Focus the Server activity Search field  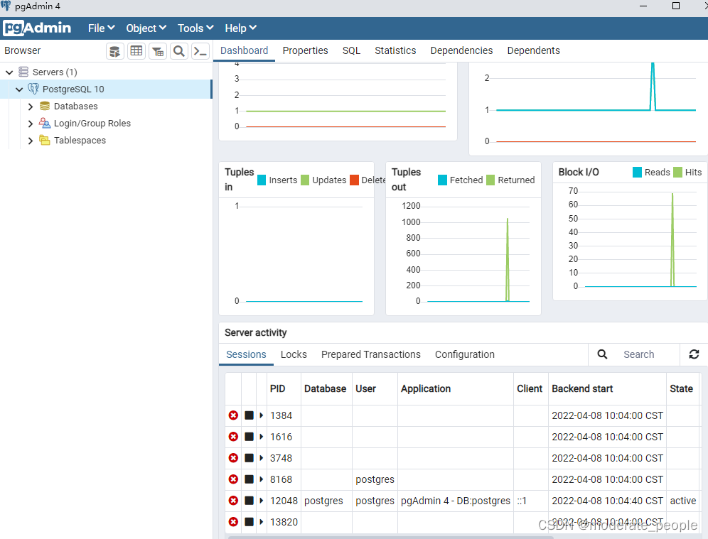pos(647,354)
